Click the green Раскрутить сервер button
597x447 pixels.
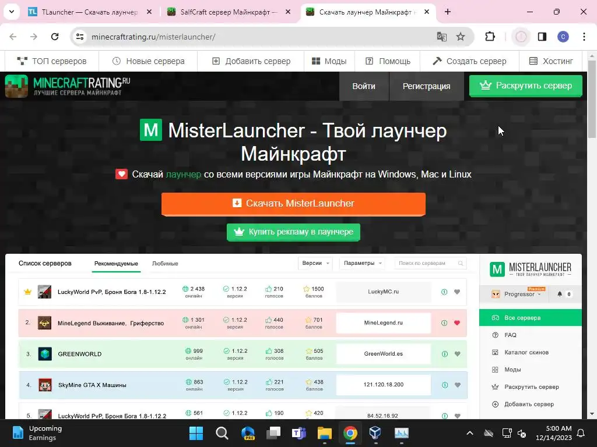[x=525, y=86]
